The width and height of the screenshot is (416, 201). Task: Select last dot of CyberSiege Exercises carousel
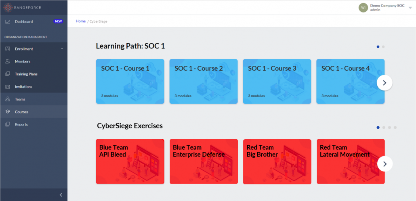(x=395, y=128)
